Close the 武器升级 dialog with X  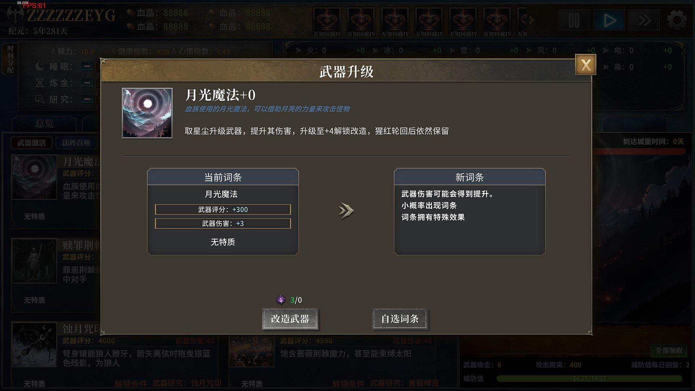pyautogui.click(x=586, y=65)
